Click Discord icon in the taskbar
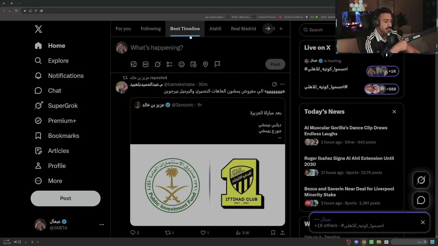The width and height of the screenshot is (438, 246). tap(356, 242)
